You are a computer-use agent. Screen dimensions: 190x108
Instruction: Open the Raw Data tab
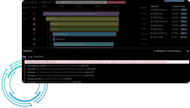39,57
